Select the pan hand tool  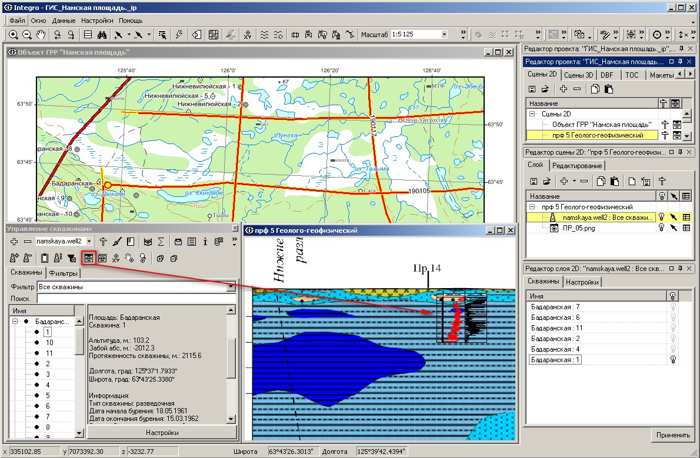(41, 35)
